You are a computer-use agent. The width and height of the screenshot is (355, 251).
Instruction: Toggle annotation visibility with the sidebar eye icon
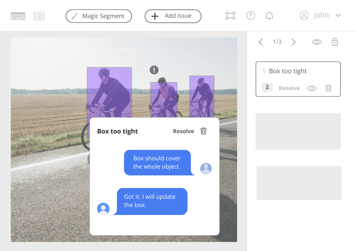[x=317, y=42]
